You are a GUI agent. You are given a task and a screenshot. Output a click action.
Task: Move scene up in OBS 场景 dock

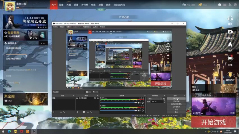point(61,112)
